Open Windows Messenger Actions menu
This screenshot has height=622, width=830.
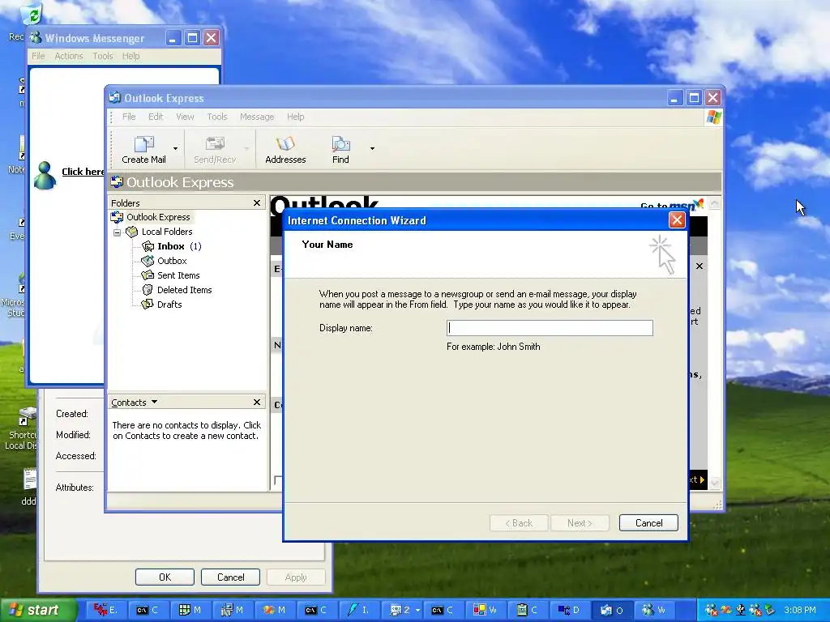point(69,56)
